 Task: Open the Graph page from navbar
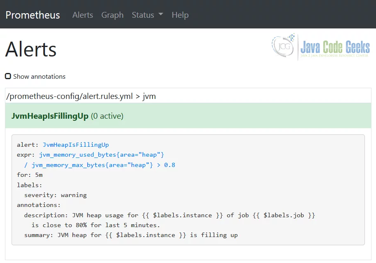pyautogui.click(x=112, y=15)
